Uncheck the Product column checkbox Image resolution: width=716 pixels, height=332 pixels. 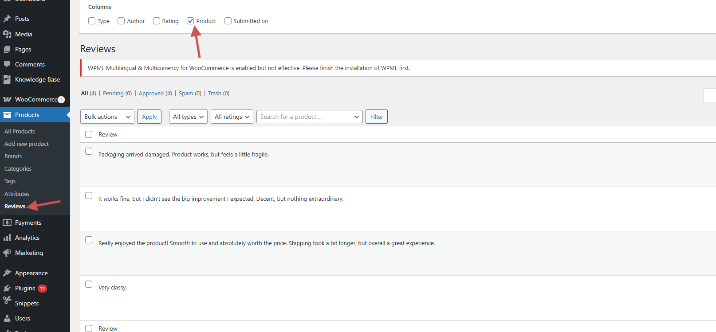click(190, 21)
